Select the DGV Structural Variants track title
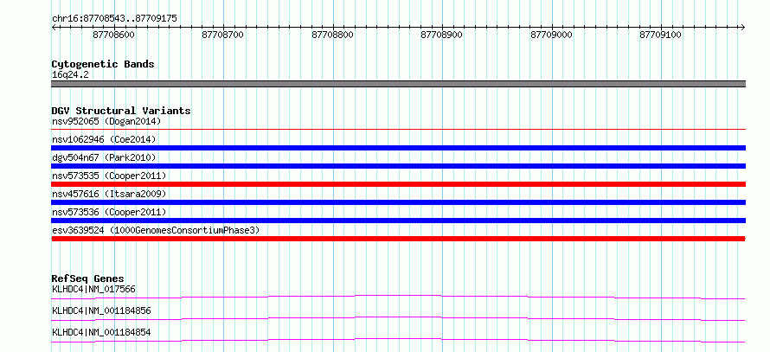 [121, 111]
